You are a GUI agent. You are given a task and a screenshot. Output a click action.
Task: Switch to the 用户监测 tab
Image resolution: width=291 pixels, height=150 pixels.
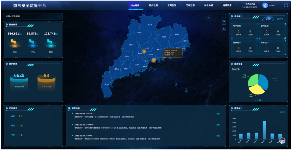click(x=153, y=5)
